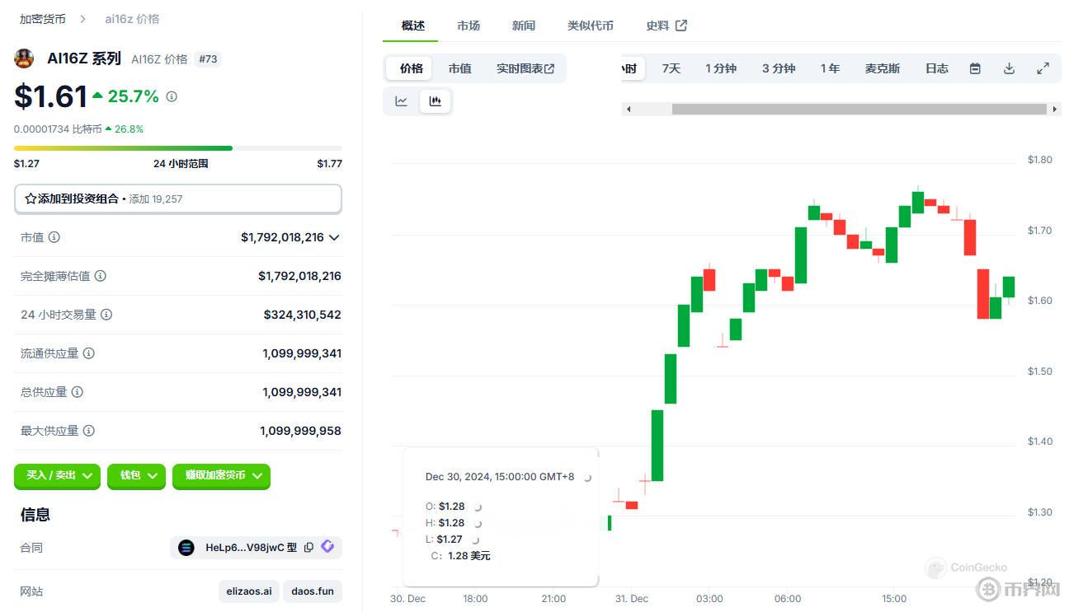
Task: Click info icon beside 24 小时交易量
Action: pyautogui.click(x=106, y=315)
